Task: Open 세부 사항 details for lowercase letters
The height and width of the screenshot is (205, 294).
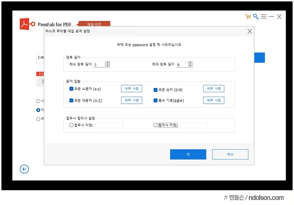Action: pos(132,88)
